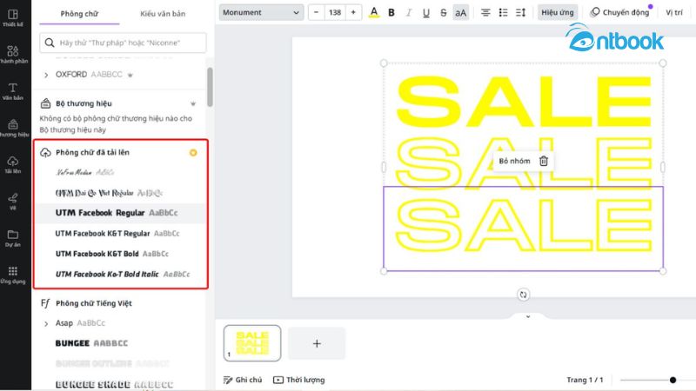Expand the Asap font family
The height and width of the screenshot is (391, 696).
[x=46, y=323]
